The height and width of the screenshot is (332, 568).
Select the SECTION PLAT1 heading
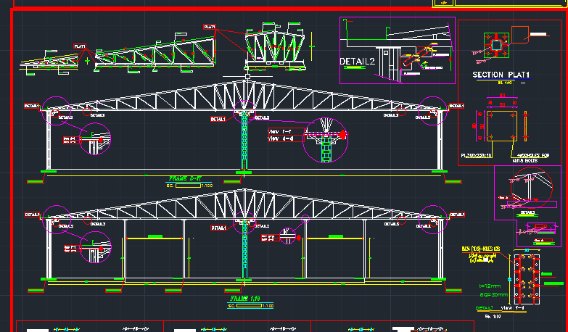(501, 75)
